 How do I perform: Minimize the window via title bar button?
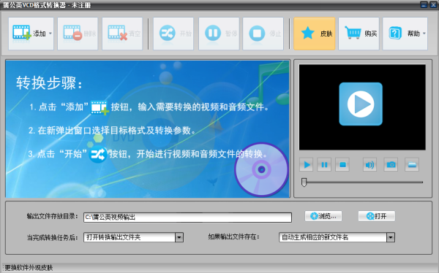(x=424, y=5)
